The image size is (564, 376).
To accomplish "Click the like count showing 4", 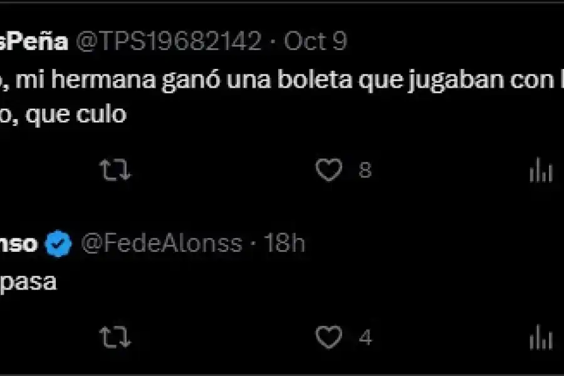I will pos(365,338).
